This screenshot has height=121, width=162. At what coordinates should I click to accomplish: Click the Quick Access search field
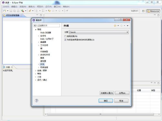pos(135,11)
